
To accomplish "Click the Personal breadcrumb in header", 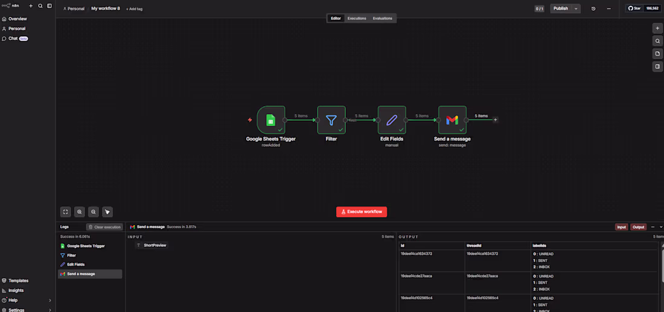I will [74, 8].
